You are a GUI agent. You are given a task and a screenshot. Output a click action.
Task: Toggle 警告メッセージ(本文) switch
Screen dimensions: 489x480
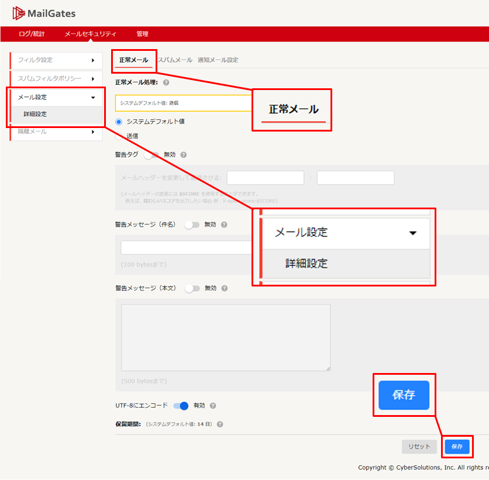click(192, 289)
